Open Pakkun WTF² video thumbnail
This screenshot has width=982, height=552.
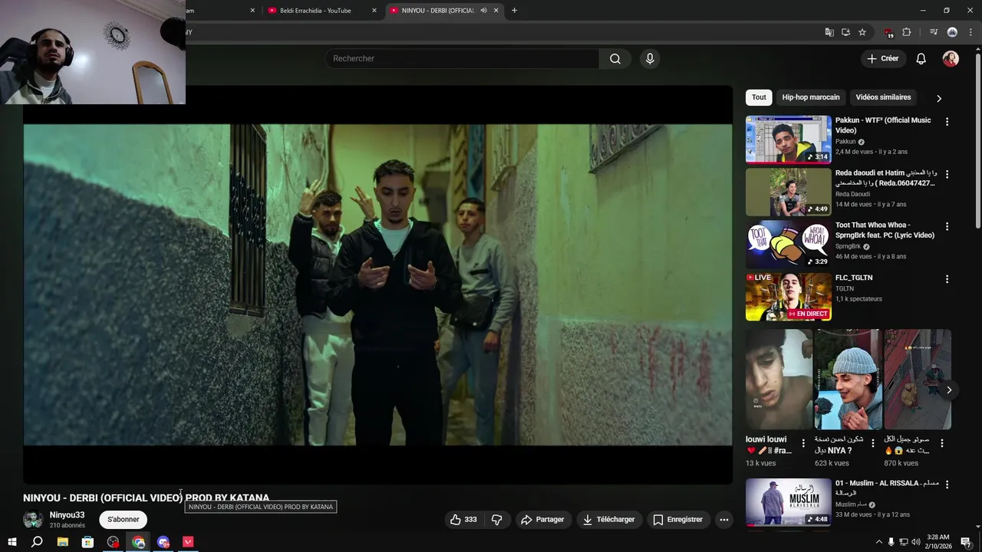click(788, 140)
